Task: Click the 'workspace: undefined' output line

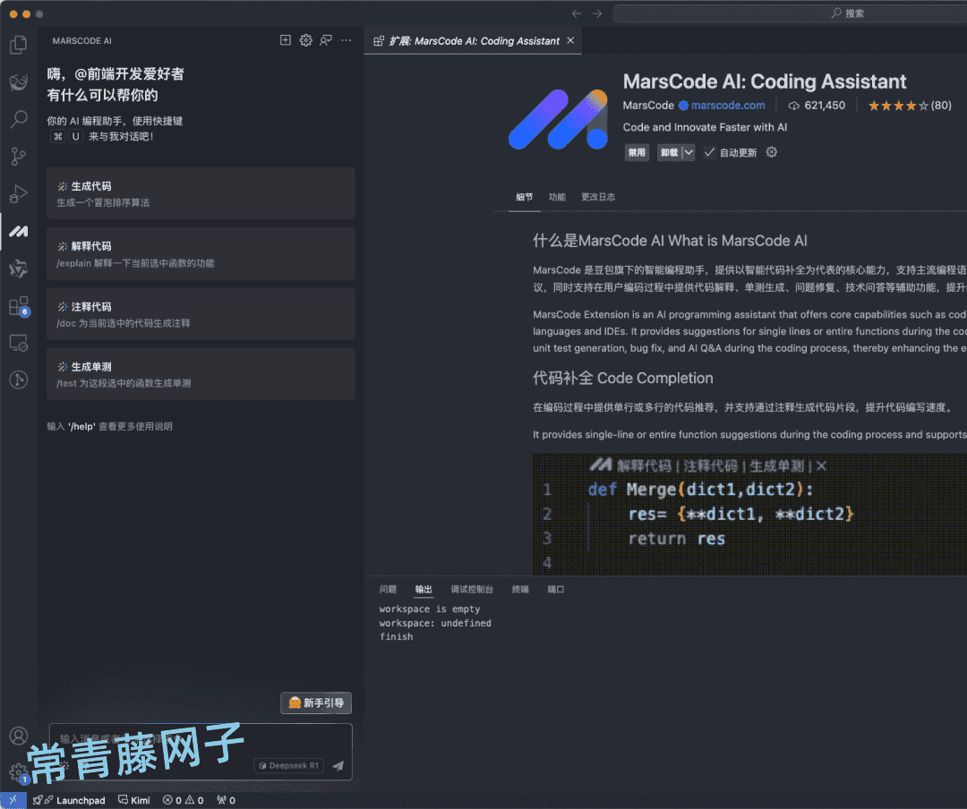Action: (435, 624)
